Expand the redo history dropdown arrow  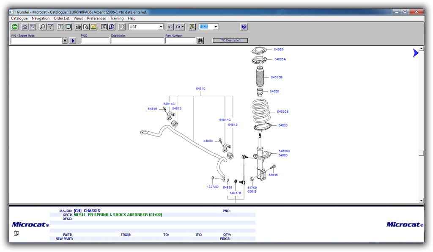(183, 27)
